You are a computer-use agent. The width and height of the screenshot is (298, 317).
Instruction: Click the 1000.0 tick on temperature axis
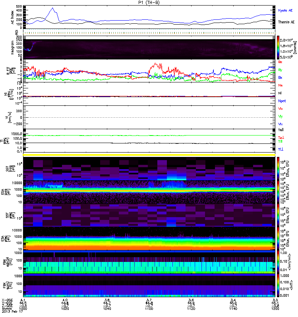pos(17,134)
